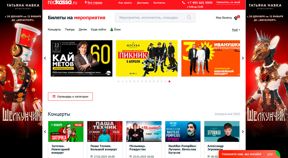Click the magnifier search icon
288x158 pixels.
pyautogui.click(x=189, y=17)
